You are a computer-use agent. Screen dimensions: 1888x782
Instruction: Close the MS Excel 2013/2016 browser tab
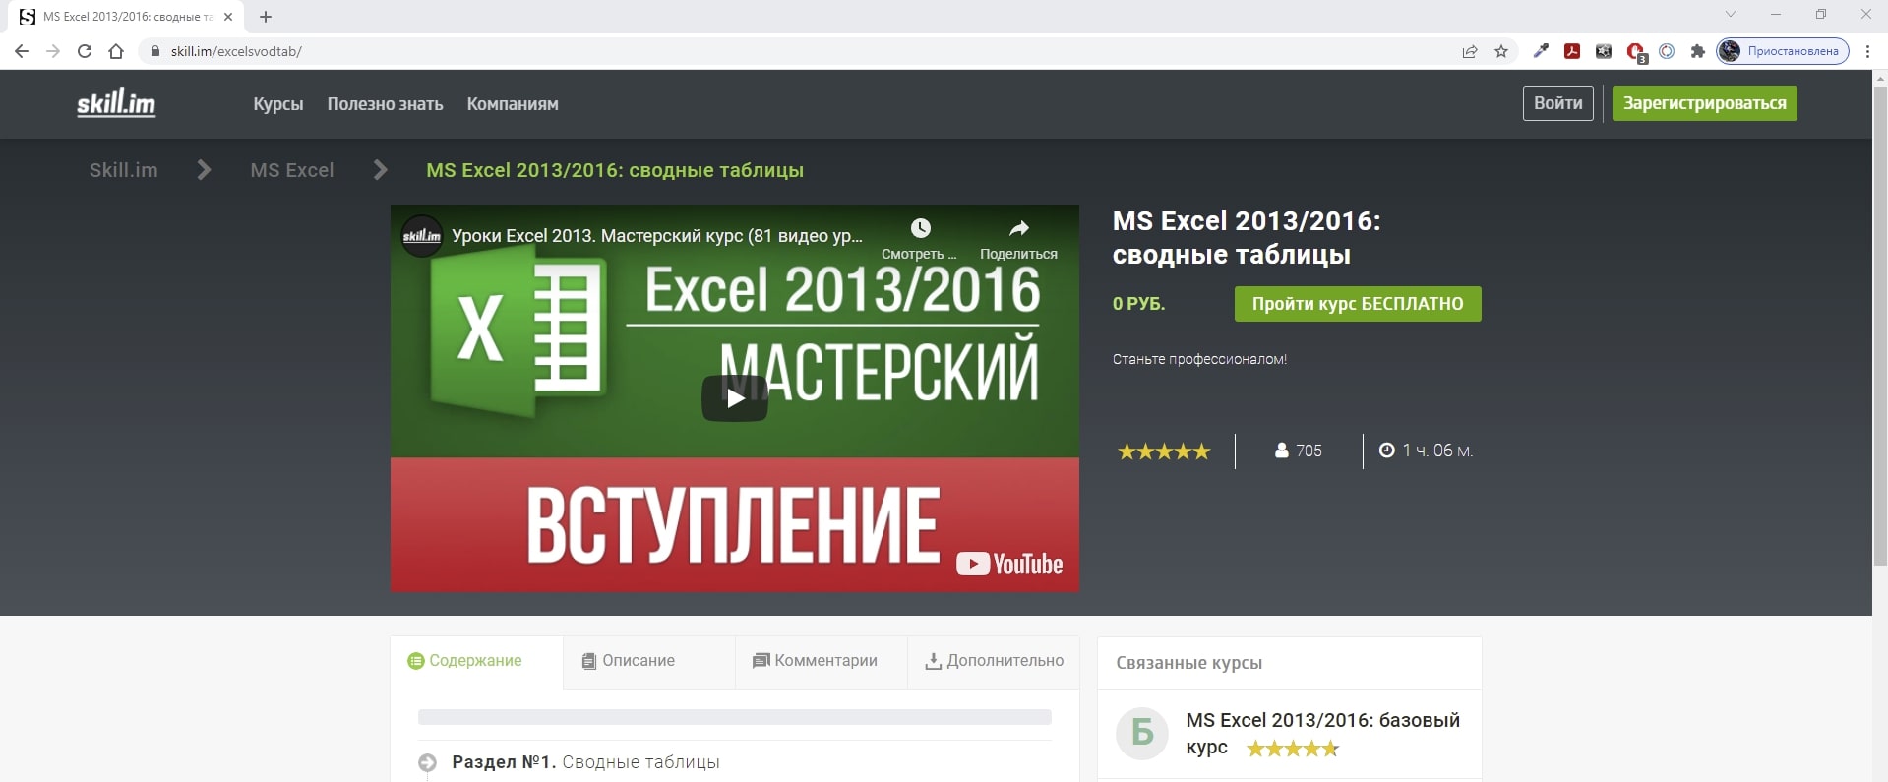(x=228, y=17)
